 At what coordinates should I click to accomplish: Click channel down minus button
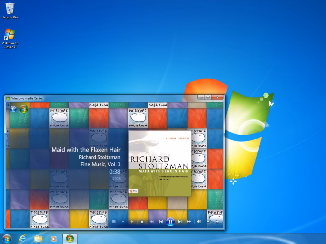(123, 222)
